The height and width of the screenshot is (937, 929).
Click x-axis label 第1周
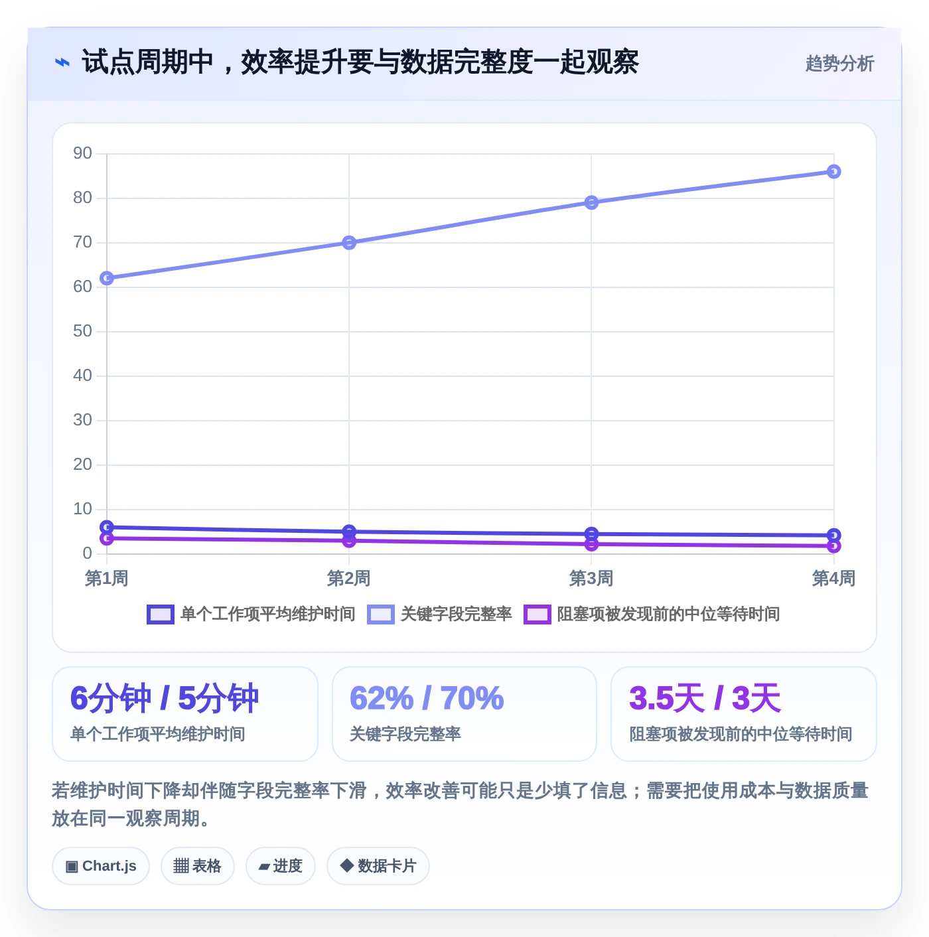[x=107, y=579]
